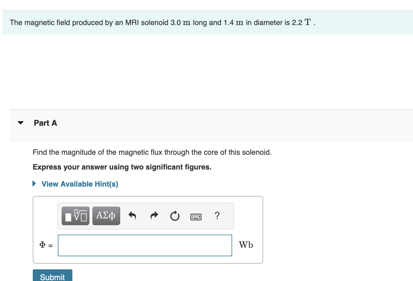
Task: Select the Part A heading
Action: pos(45,123)
